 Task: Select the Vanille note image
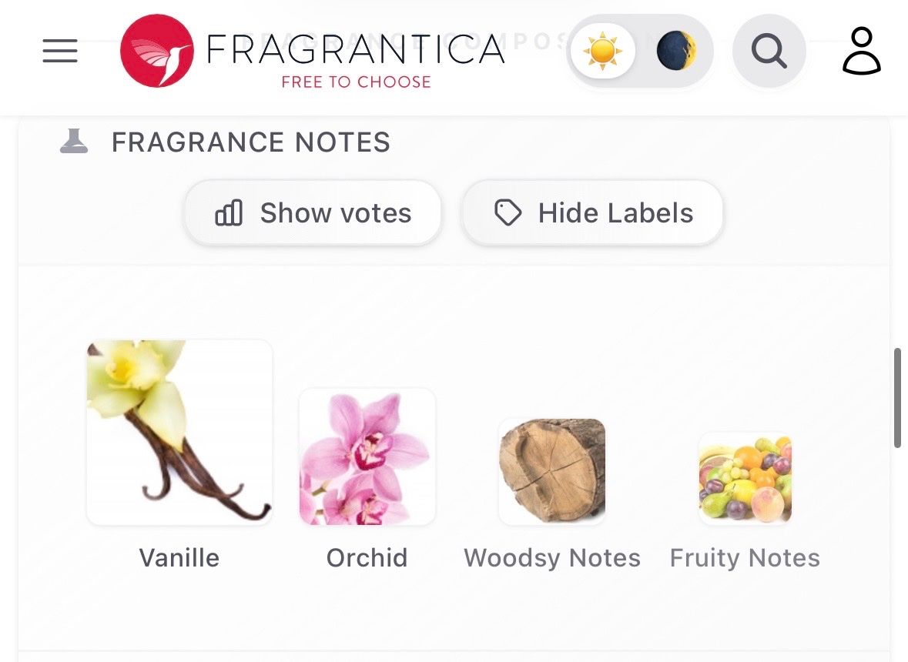click(x=179, y=433)
